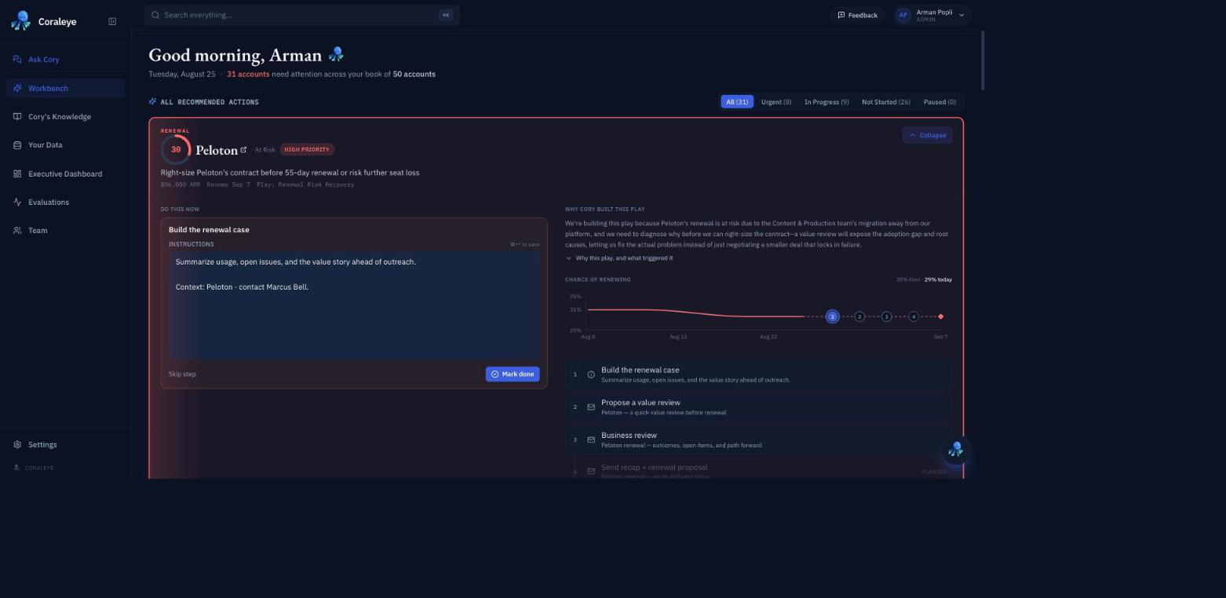Select chart step marker 2
Screen dimensions: 1226x598
point(859,316)
